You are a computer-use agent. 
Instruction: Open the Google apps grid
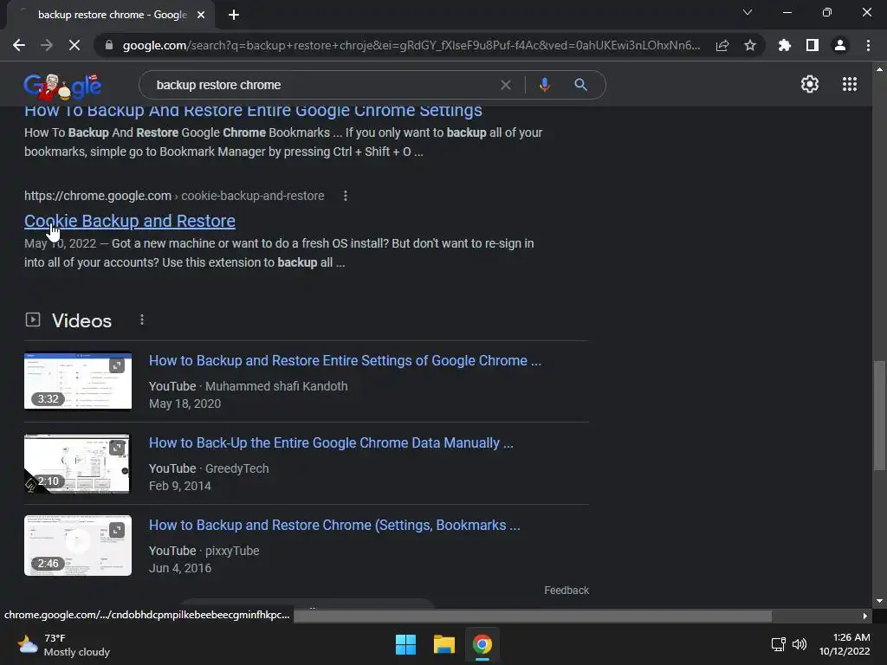coord(850,84)
